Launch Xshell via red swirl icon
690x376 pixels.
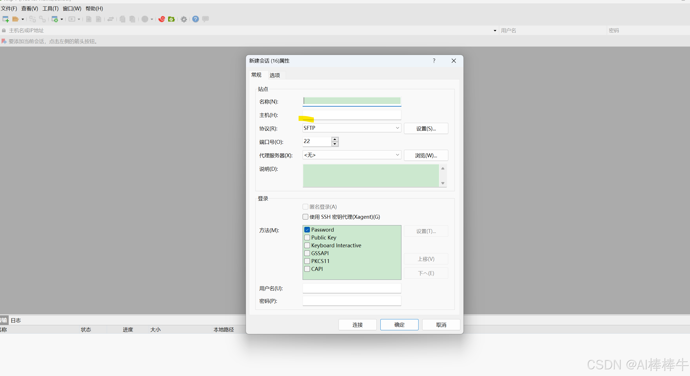click(x=161, y=19)
